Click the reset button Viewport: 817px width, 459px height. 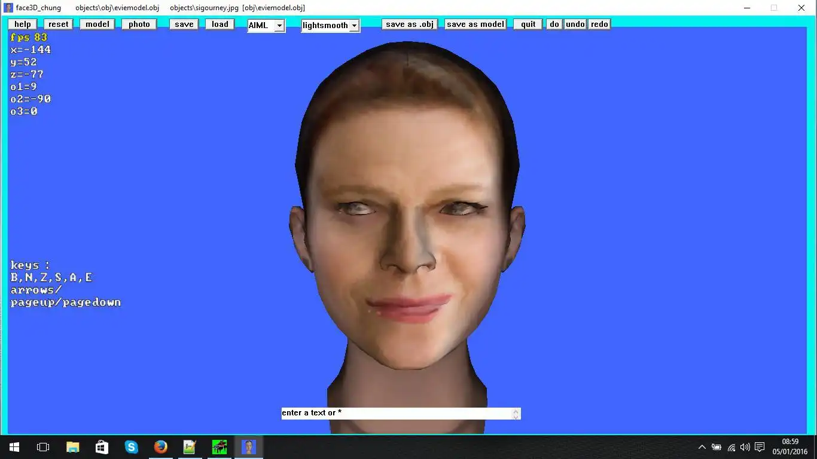(x=59, y=25)
